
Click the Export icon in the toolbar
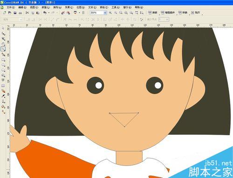click(69, 13)
